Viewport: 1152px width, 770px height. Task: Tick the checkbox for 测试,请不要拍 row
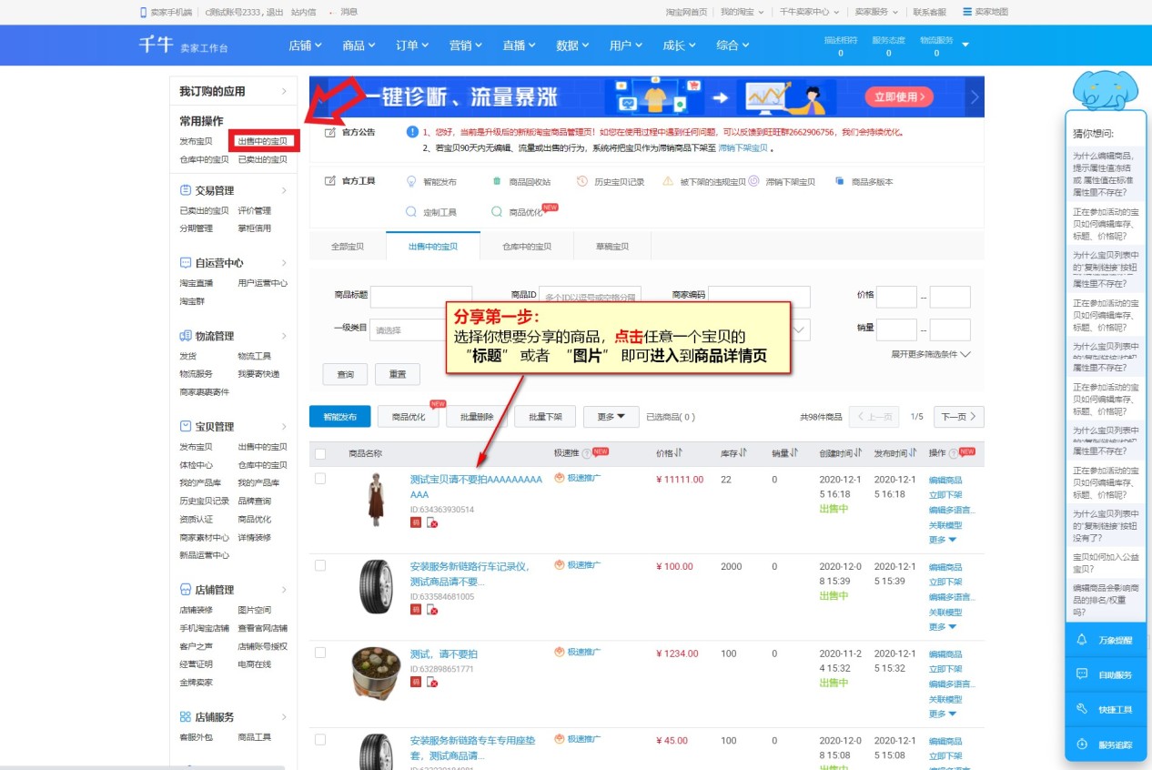pos(320,653)
